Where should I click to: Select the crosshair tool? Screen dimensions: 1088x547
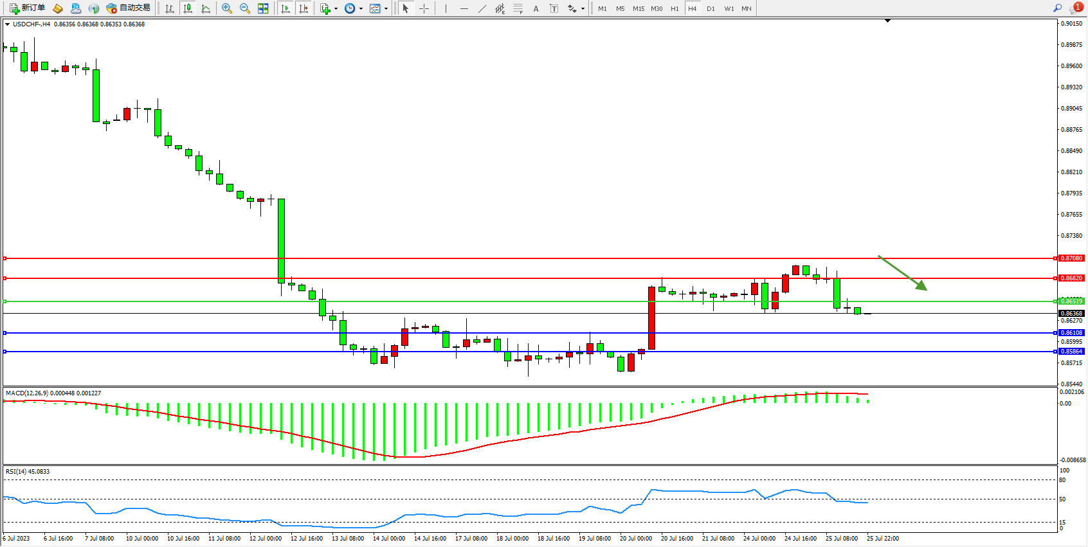click(x=424, y=8)
